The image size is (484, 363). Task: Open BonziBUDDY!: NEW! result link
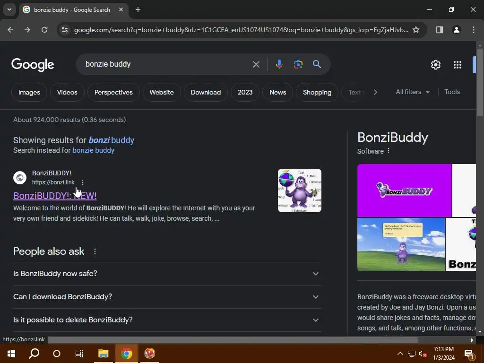click(55, 196)
